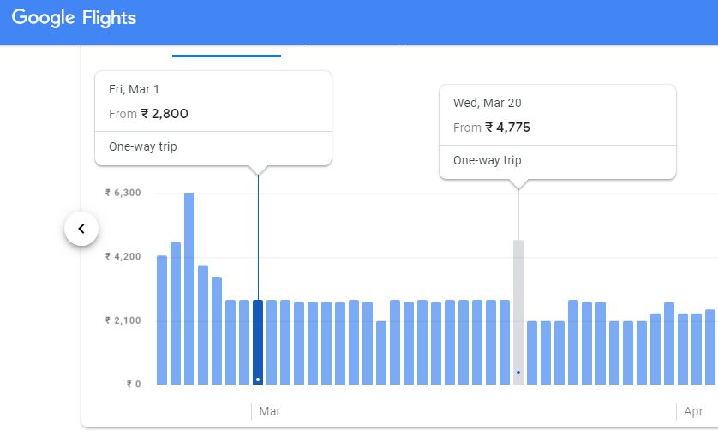Select the grey Wed, Mar 20 bar
This screenshot has width=718, height=436.
518,312
